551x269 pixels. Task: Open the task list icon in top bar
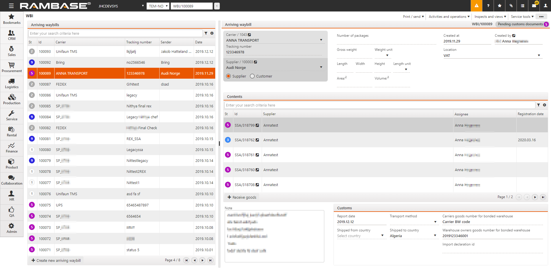[523, 6]
